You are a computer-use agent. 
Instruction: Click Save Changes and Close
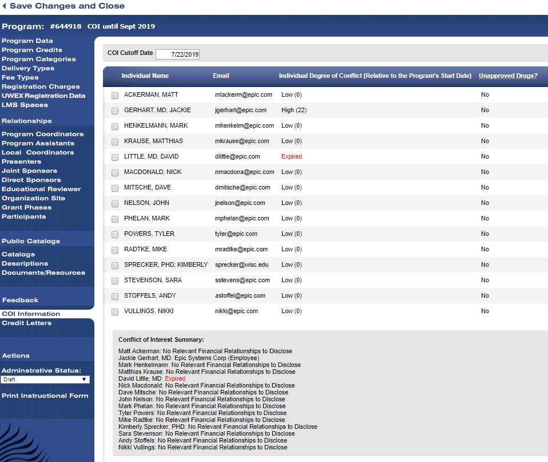pyautogui.click(x=67, y=6)
